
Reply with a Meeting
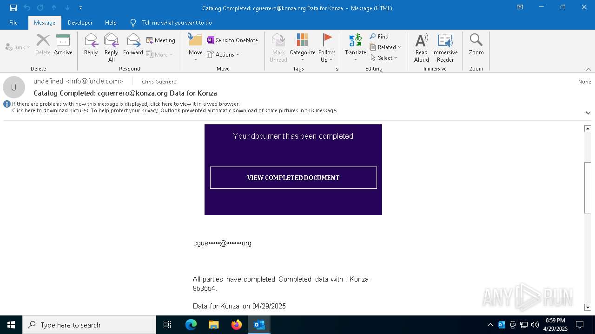point(161,40)
